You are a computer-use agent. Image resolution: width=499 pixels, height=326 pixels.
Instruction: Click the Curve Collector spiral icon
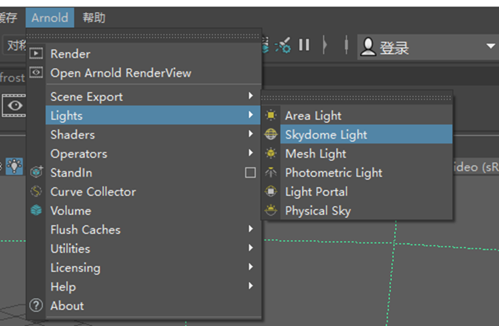(36, 191)
